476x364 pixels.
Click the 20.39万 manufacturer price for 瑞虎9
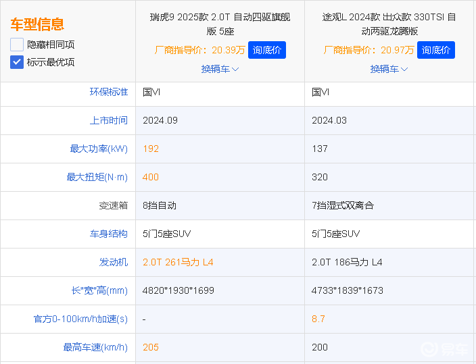click(228, 50)
